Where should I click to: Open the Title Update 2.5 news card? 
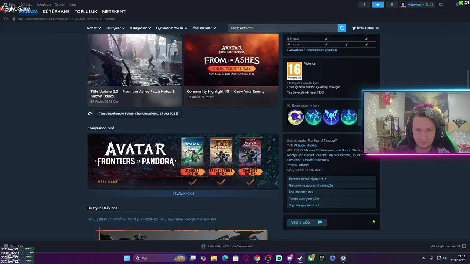(x=135, y=70)
